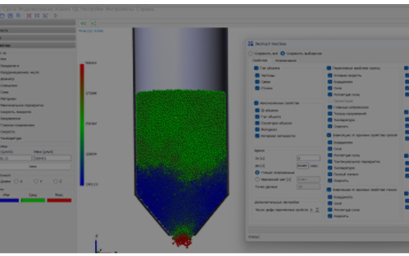
Task: Open the 'Анализ' menu in the menu bar
Action: click(x=63, y=9)
